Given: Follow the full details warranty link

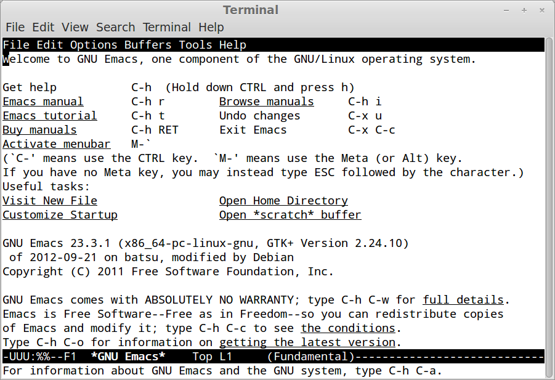Looking at the screenshot, I should click(x=463, y=300).
